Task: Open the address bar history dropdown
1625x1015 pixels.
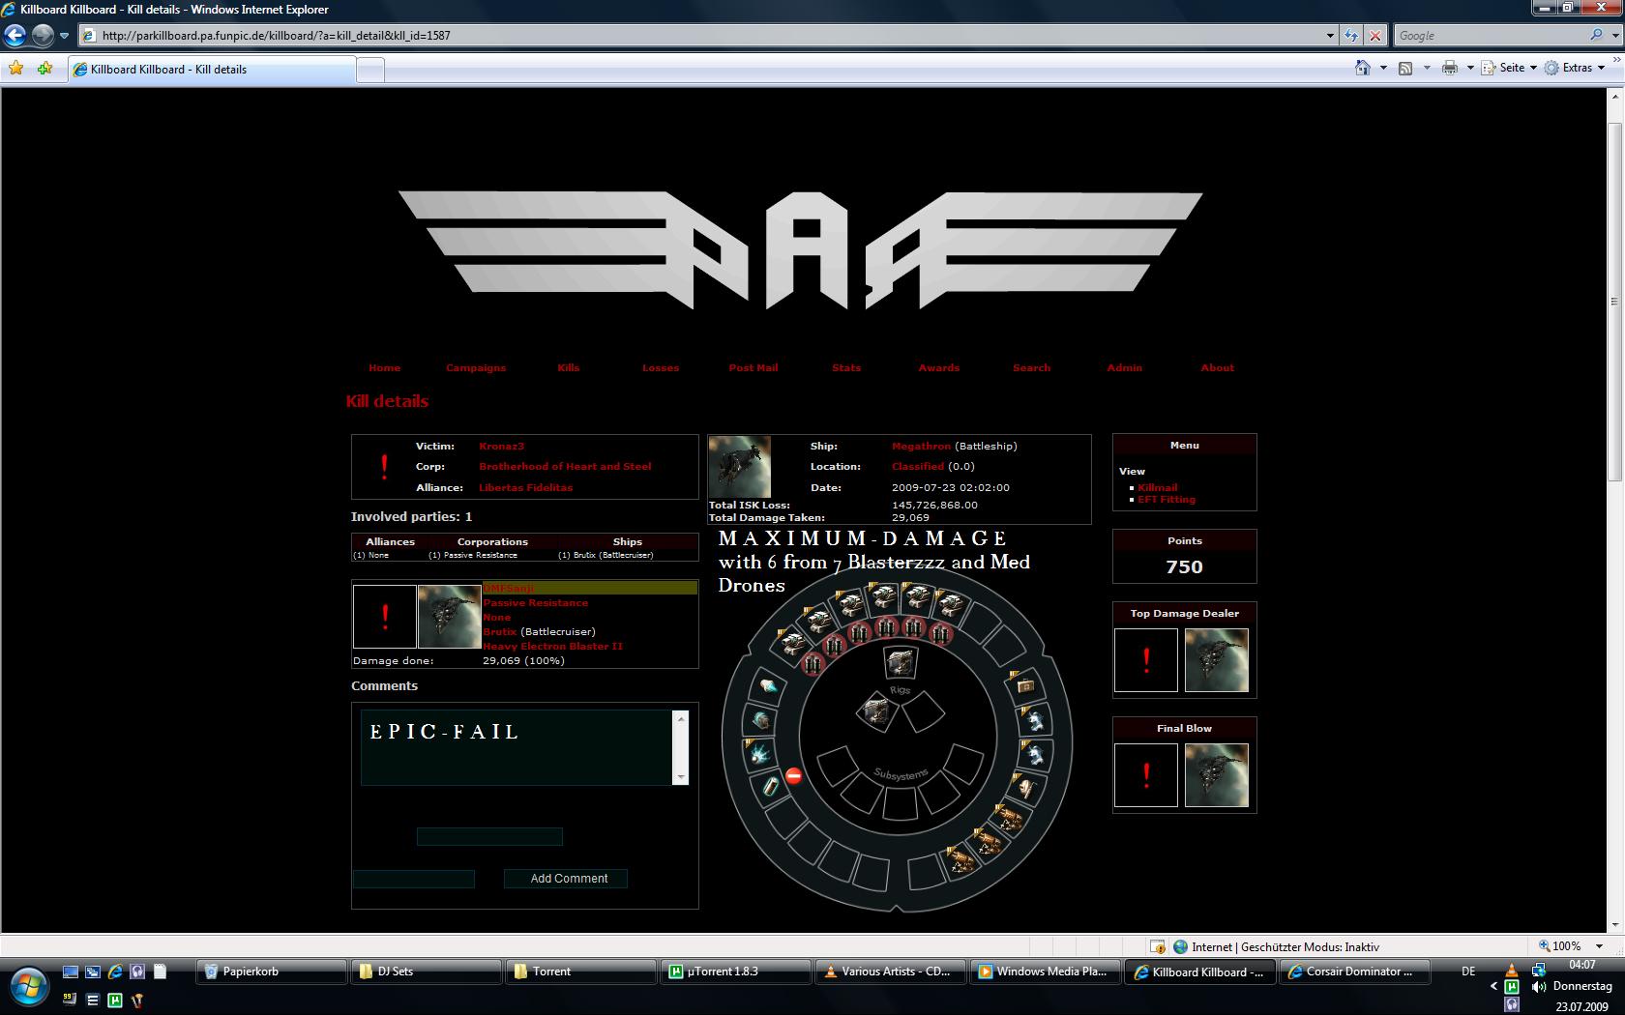Action: point(1330,36)
